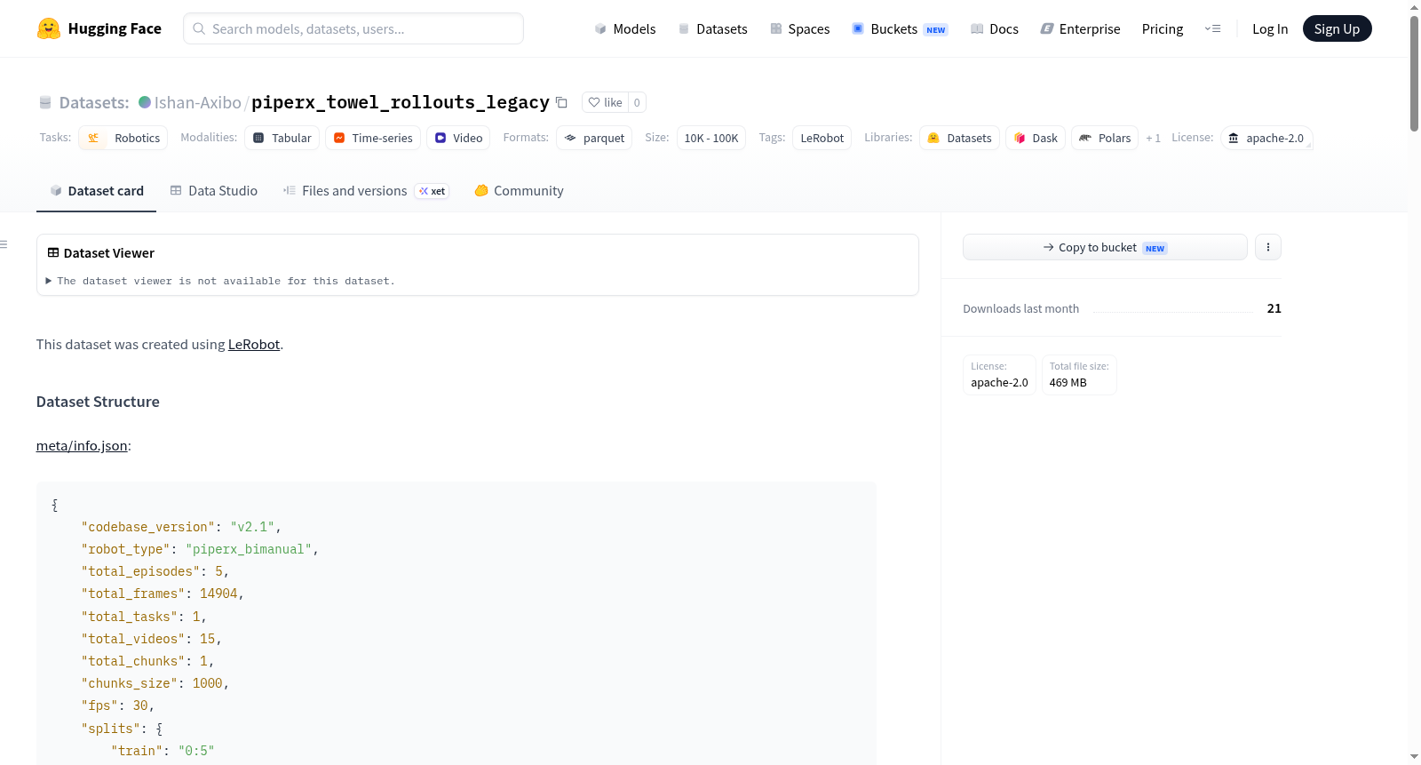Image resolution: width=1421 pixels, height=765 pixels.
Task: Select the Polars library tag
Action: coord(1105,138)
